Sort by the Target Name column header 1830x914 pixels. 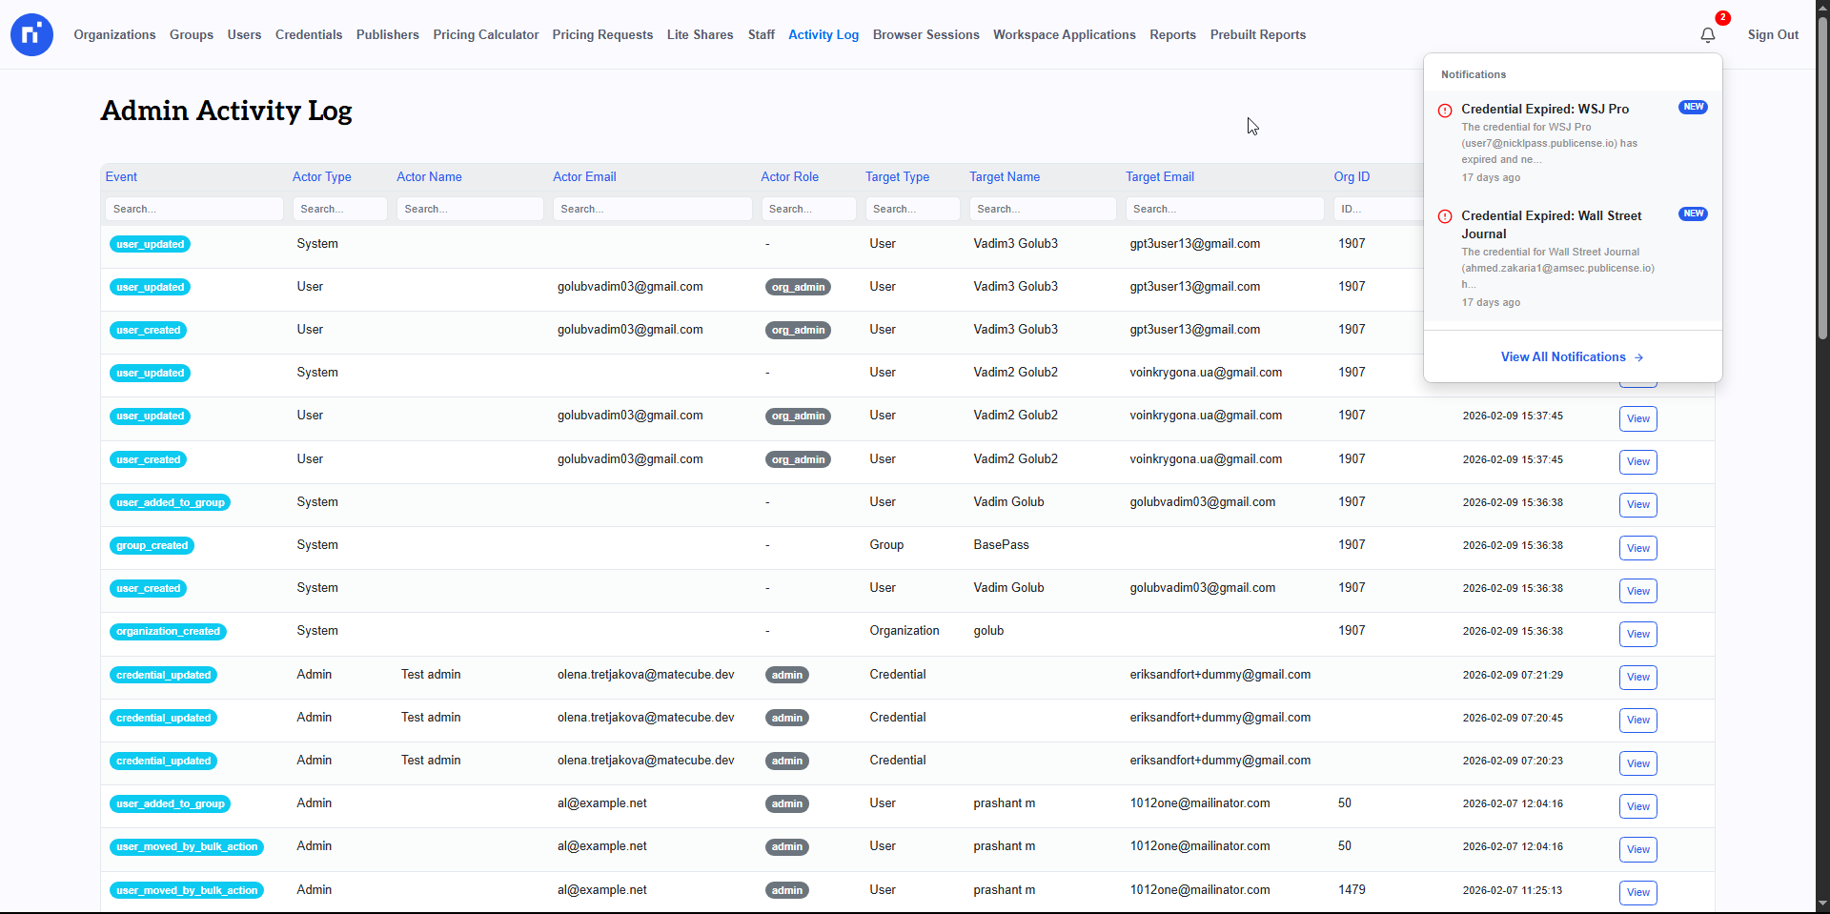[x=1005, y=177]
